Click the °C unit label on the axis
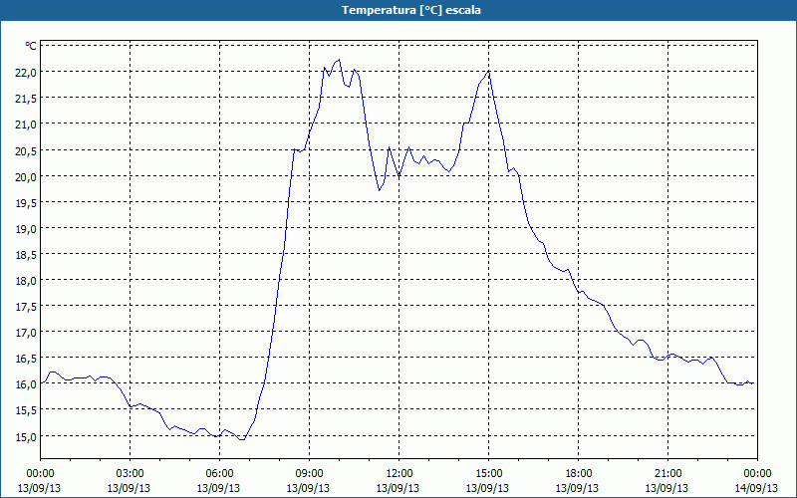 click(x=31, y=46)
